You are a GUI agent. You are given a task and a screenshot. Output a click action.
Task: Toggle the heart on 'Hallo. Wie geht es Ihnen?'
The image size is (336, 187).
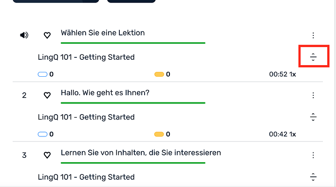pyautogui.click(x=47, y=95)
